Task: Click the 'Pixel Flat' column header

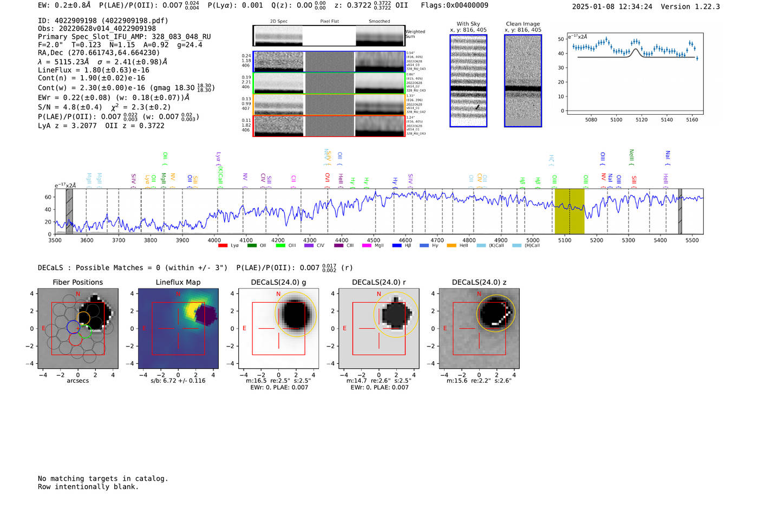Action: pyautogui.click(x=329, y=22)
